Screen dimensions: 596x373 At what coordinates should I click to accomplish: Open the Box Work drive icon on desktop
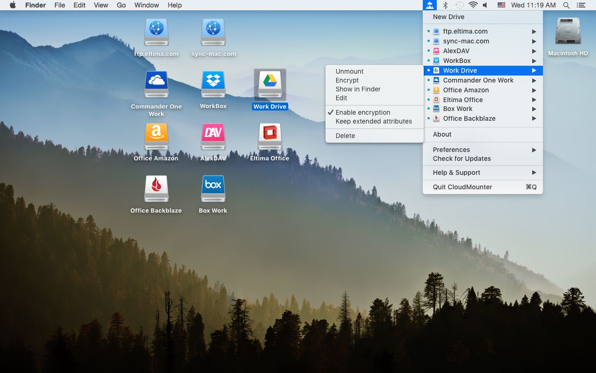213,188
